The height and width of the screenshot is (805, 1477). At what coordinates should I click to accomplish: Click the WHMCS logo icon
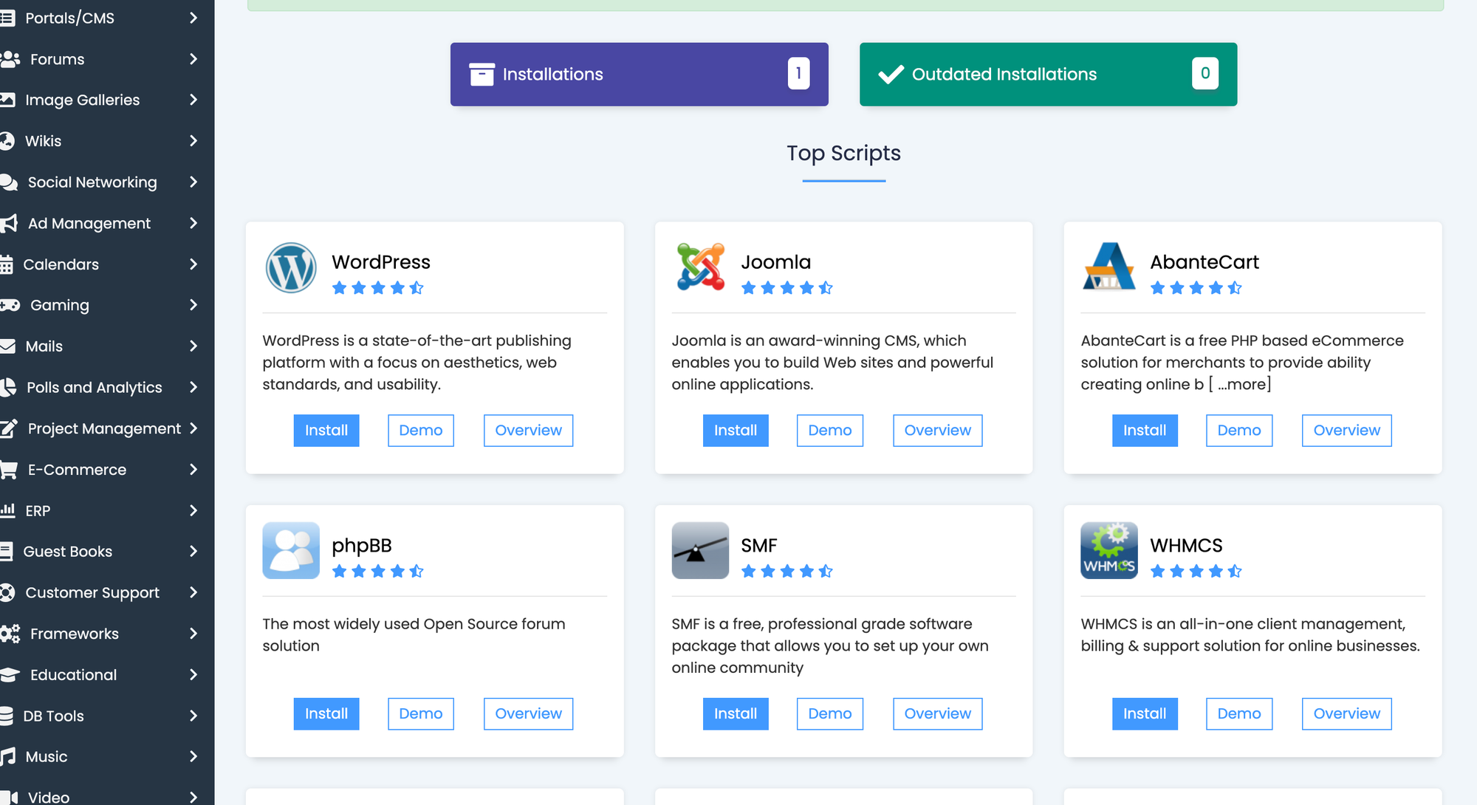1108,551
